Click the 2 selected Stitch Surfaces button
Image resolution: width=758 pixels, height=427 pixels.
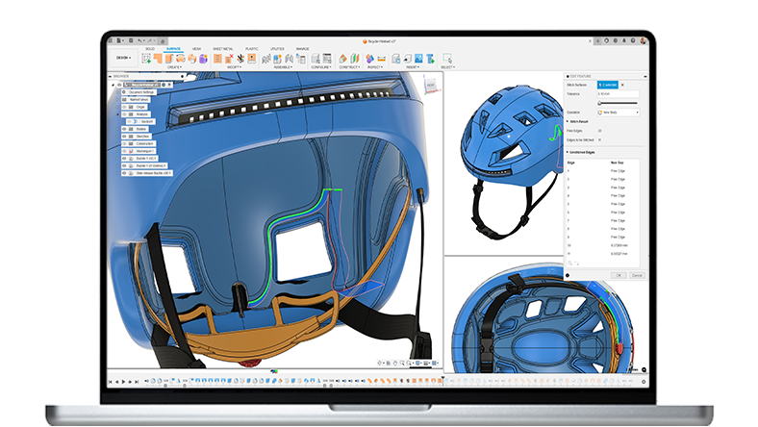(x=608, y=85)
